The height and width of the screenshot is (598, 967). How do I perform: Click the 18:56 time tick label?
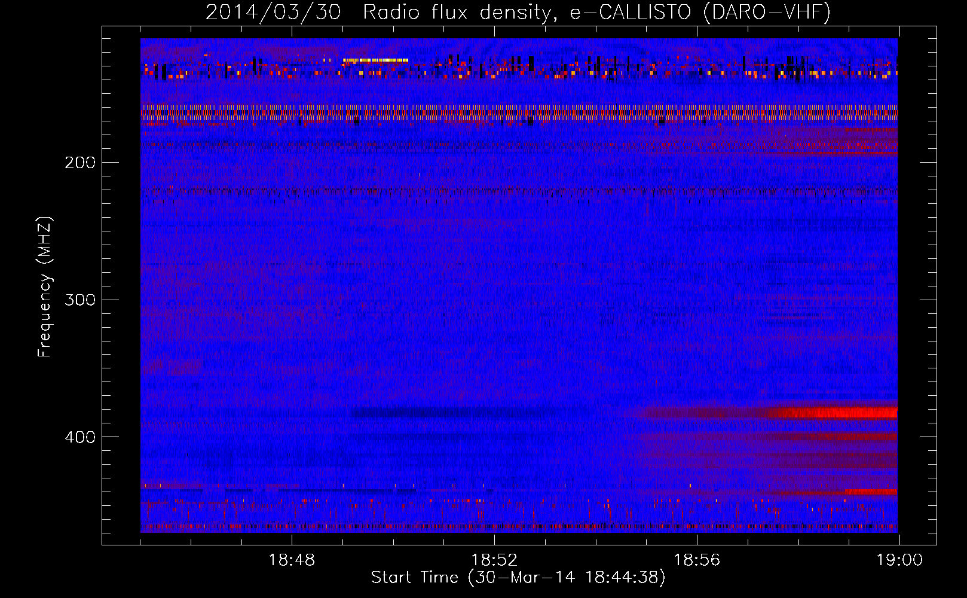tap(697, 560)
